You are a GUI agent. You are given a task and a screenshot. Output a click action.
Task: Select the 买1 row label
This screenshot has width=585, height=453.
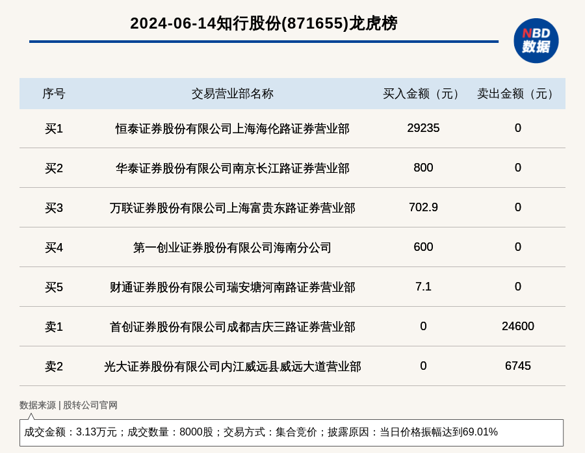pos(54,129)
